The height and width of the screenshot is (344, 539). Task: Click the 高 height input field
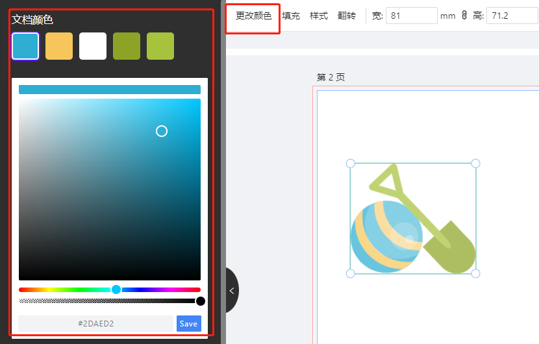click(x=511, y=16)
